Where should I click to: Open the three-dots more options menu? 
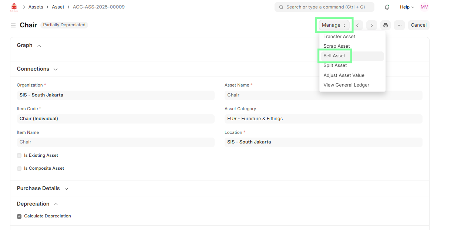click(x=399, y=25)
